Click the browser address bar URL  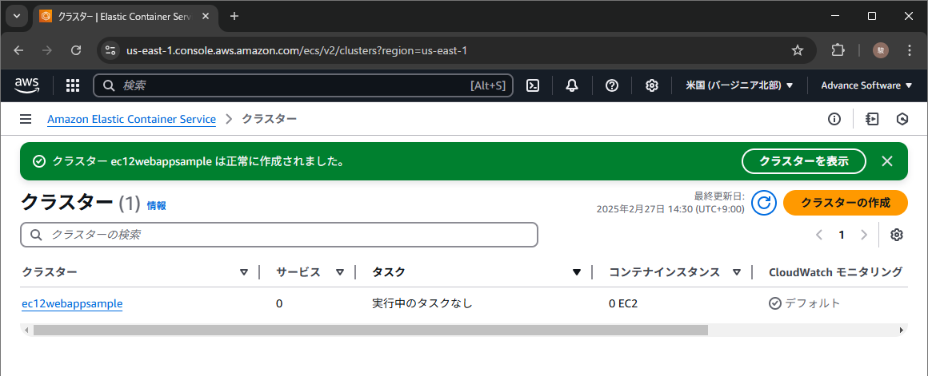(x=297, y=51)
